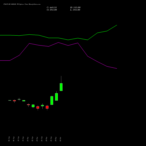Screen dimensions: 146x146
Task: Click the "01 Oct" date axis label
Action: pyautogui.click(x=60, y=139)
